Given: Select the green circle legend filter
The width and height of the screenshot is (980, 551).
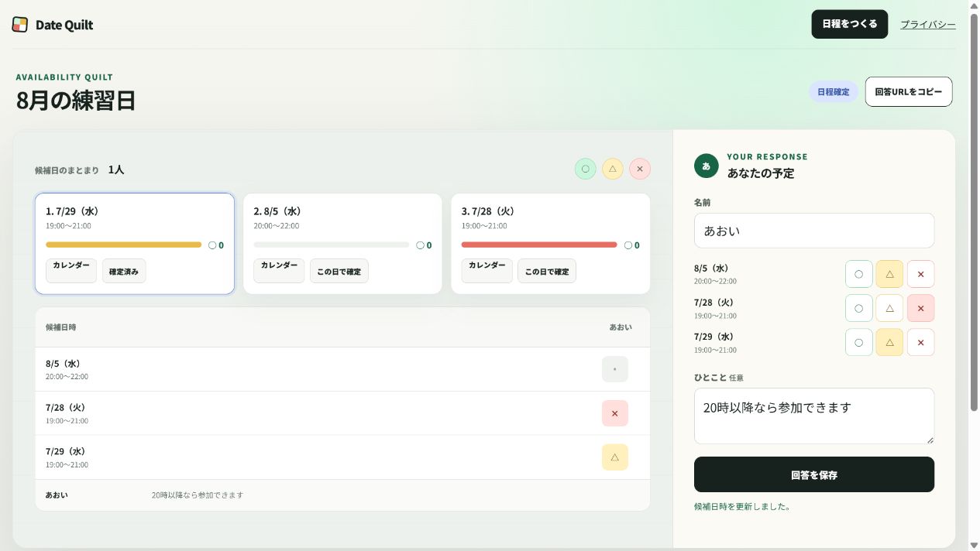Looking at the screenshot, I should tap(585, 169).
